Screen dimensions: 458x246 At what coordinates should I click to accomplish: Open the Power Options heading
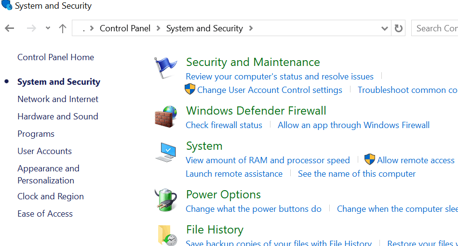click(x=223, y=194)
